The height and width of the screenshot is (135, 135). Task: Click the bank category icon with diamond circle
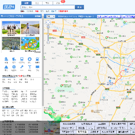30,59
